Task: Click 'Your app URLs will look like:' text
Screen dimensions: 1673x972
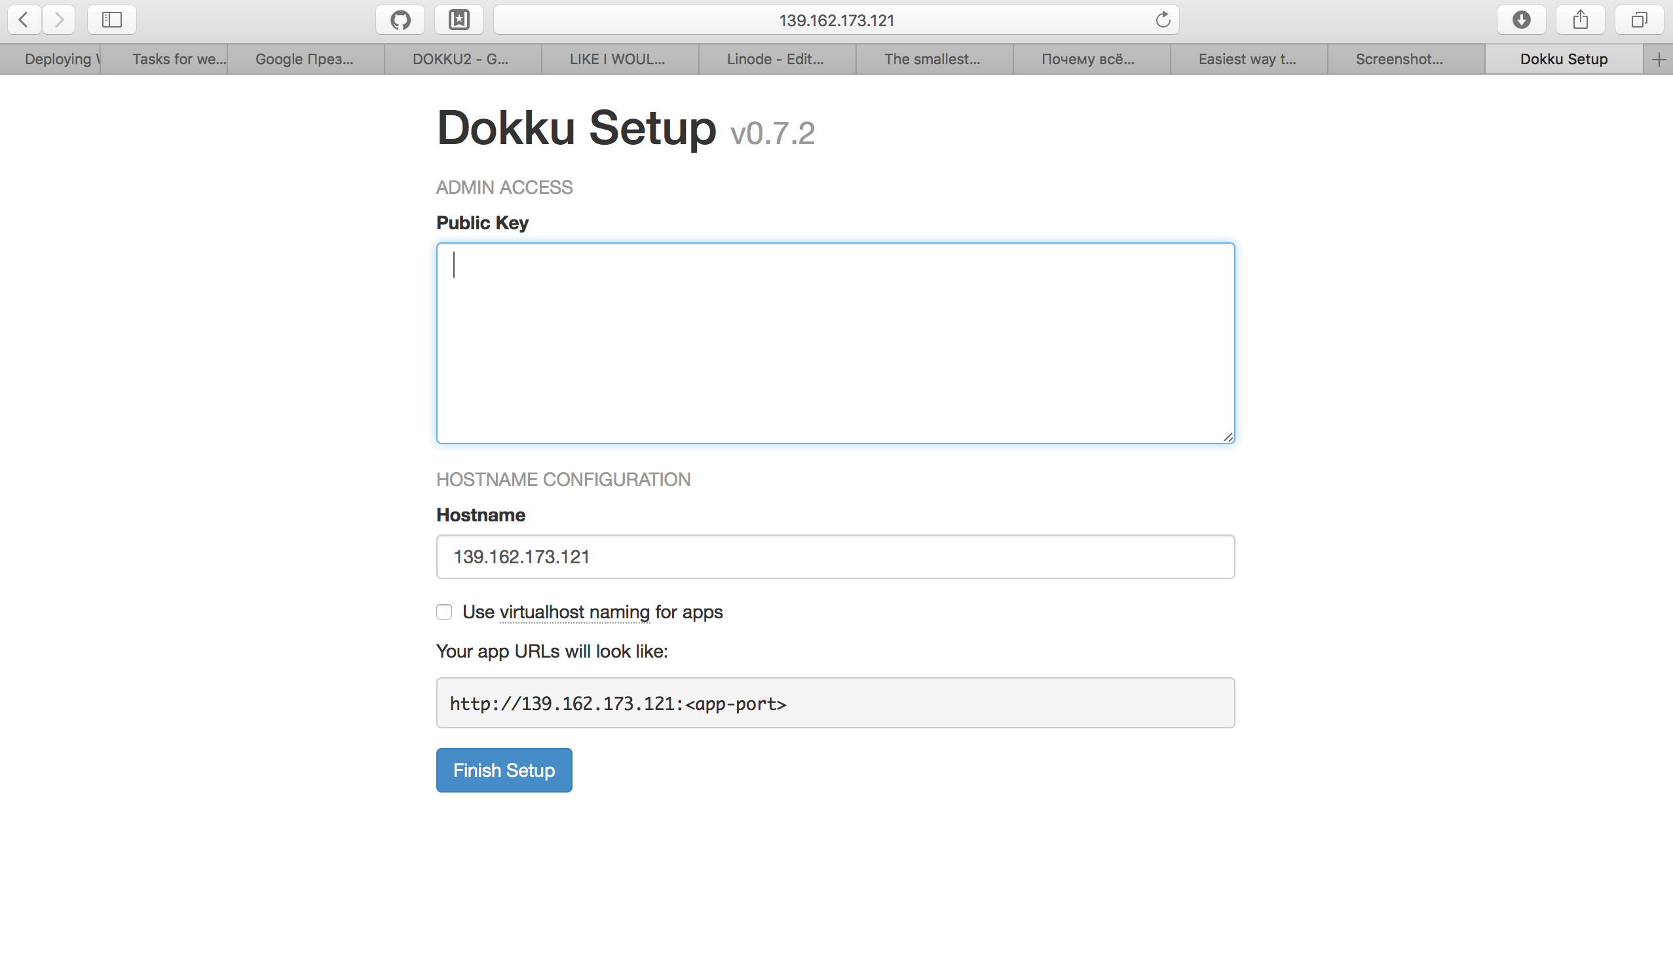Action: coord(552,651)
